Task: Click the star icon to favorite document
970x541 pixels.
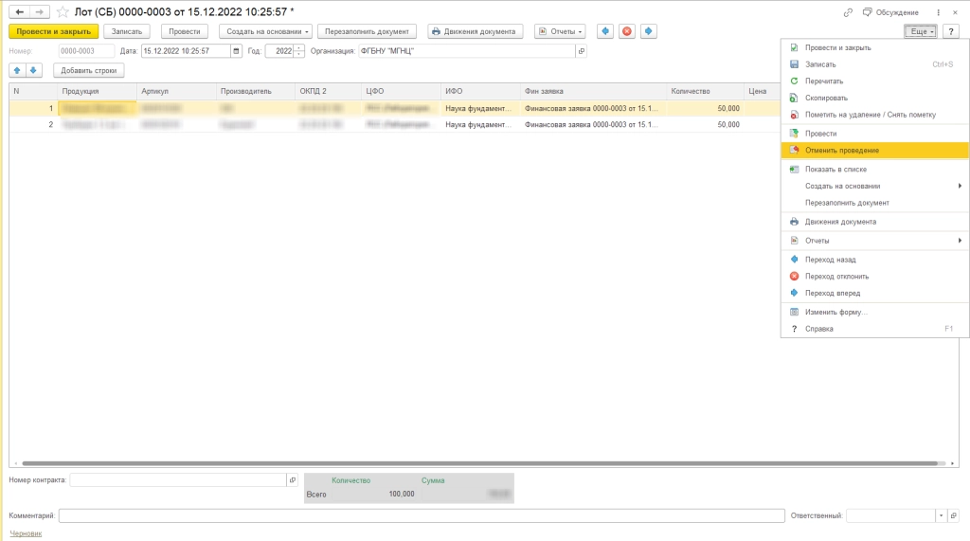Action: pos(63,11)
